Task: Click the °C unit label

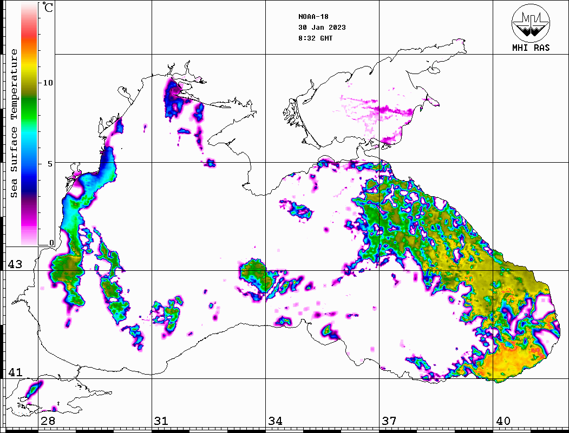Action: point(48,7)
